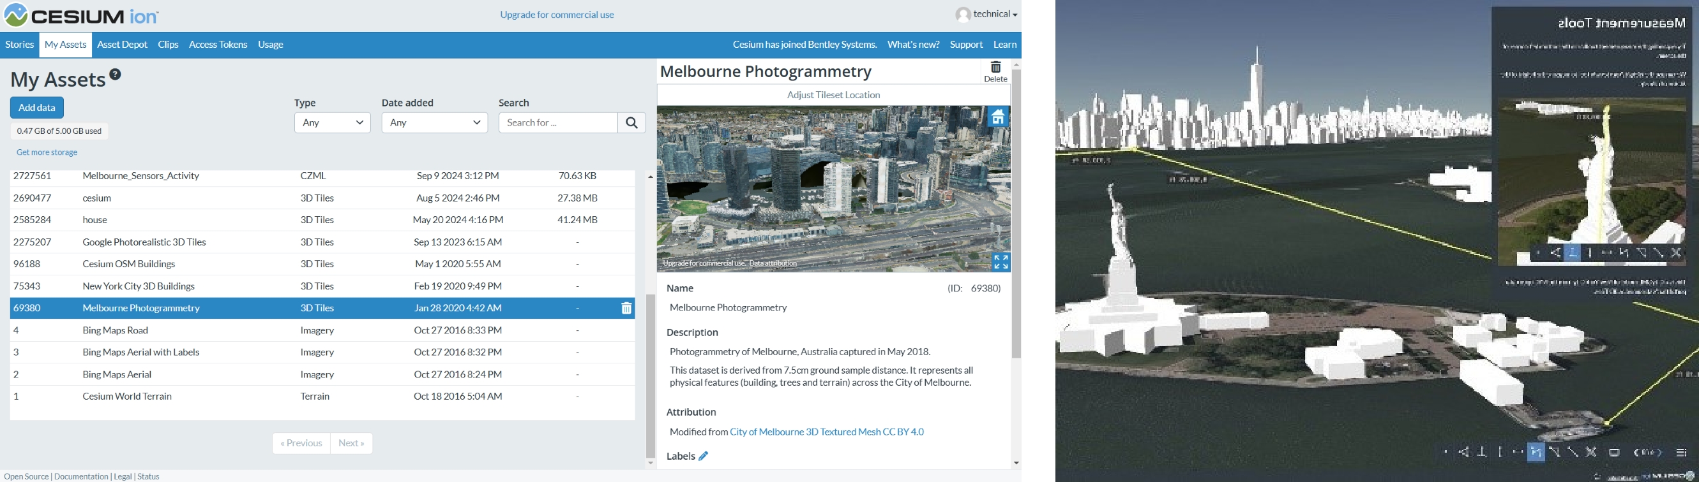The width and height of the screenshot is (1699, 482).
Task: Click the Add data button
Action: [x=37, y=108]
